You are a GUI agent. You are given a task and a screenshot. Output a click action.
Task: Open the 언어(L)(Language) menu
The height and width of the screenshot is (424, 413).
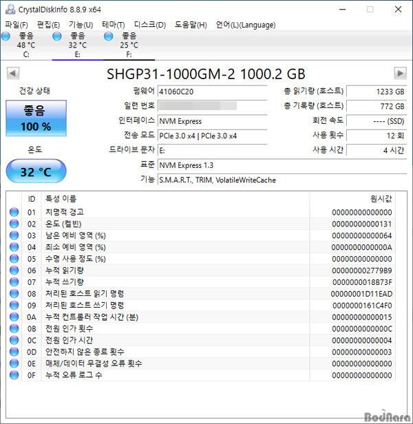click(246, 25)
